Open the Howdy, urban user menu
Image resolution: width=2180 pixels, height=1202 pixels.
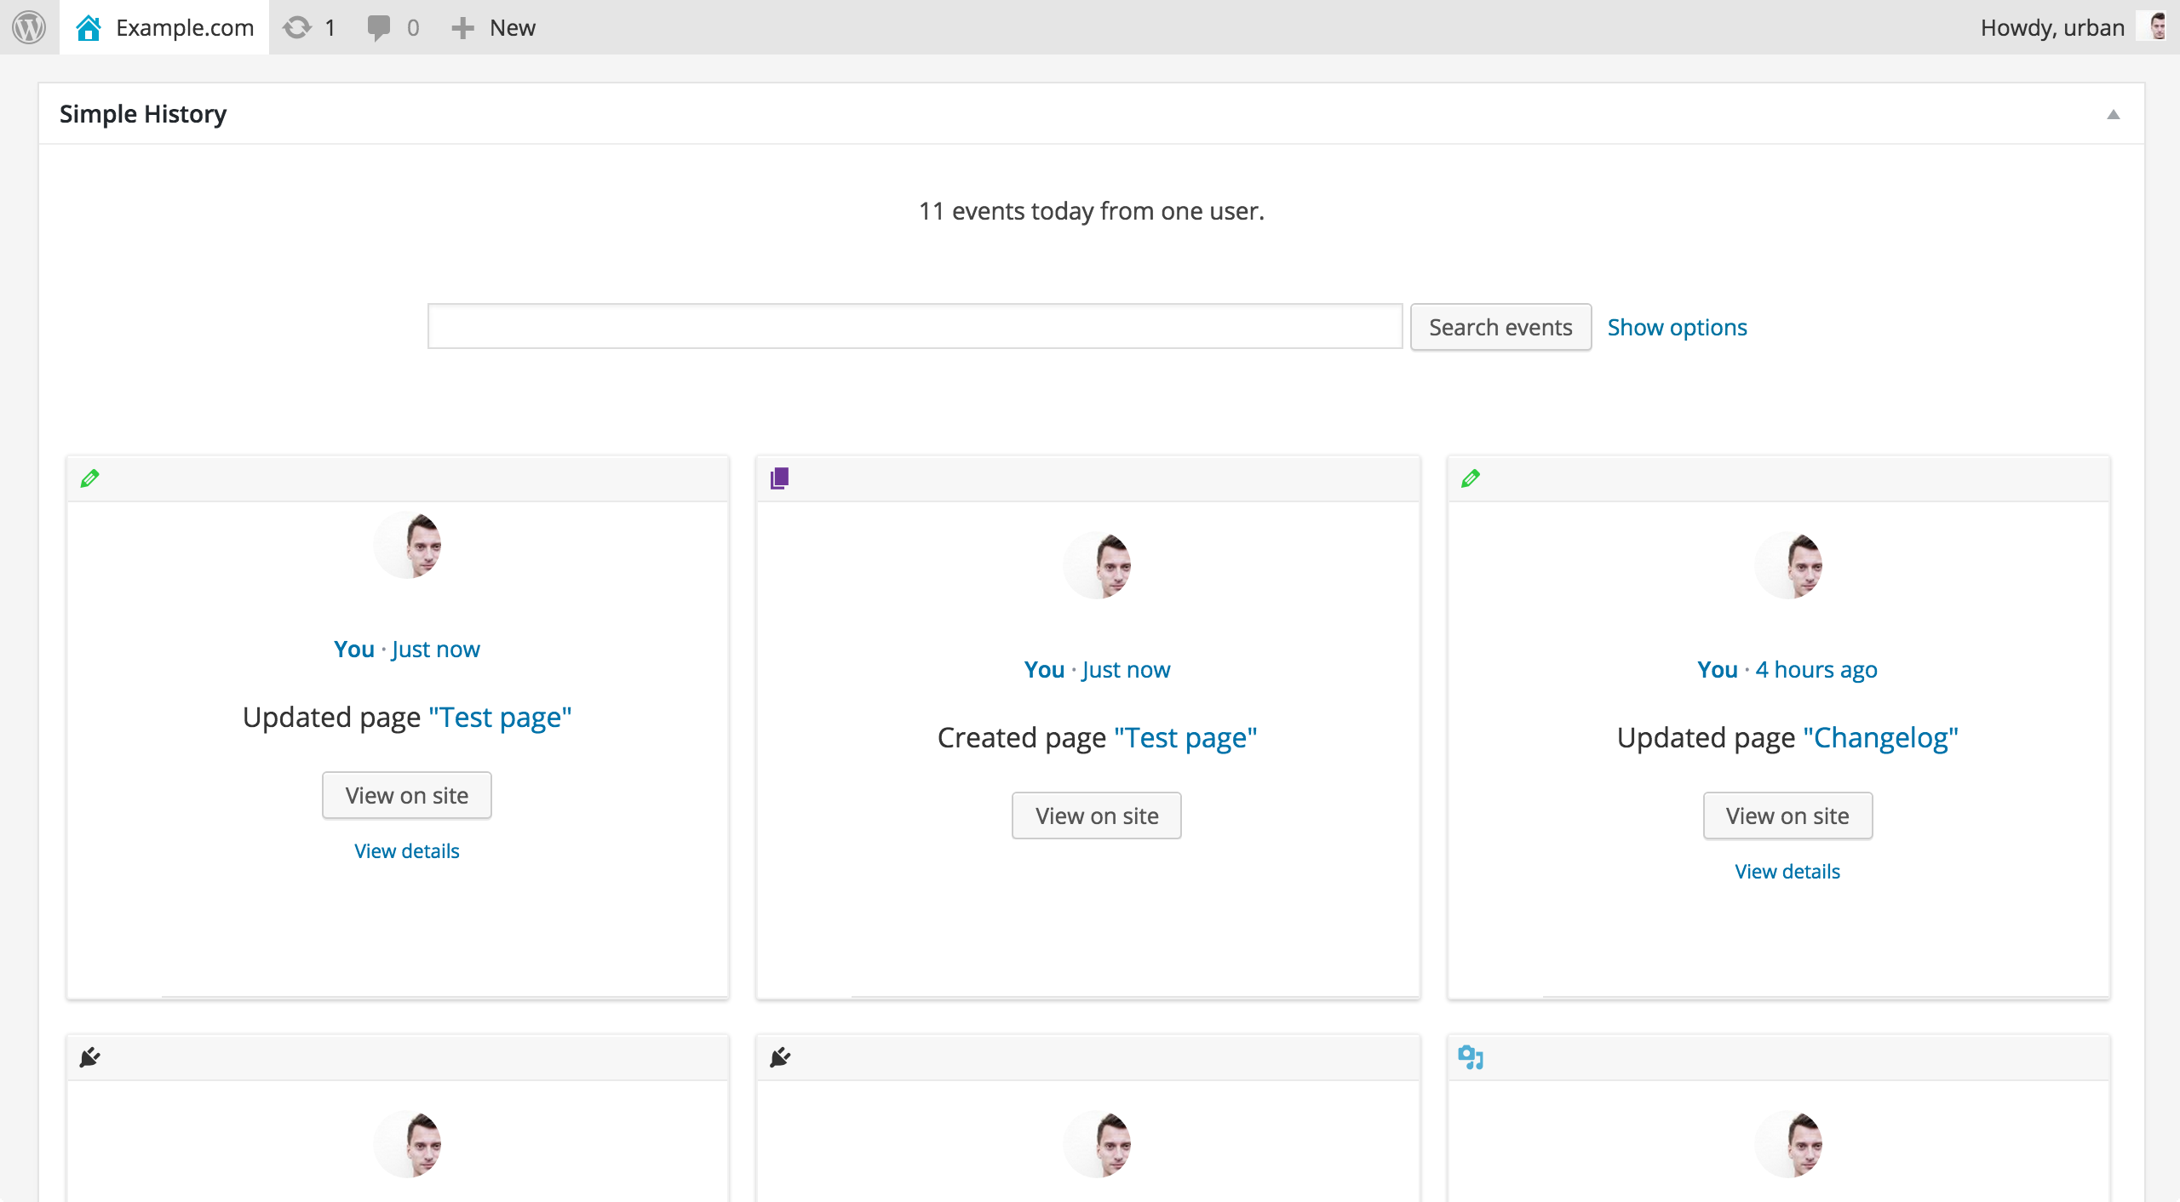click(x=2052, y=27)
